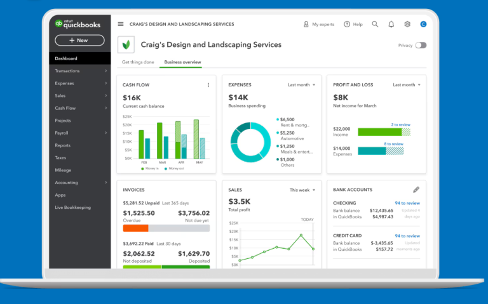488x304 pixels.
Task: Expand the Payroll sidebar arrow
Action: tap(106, 133)
